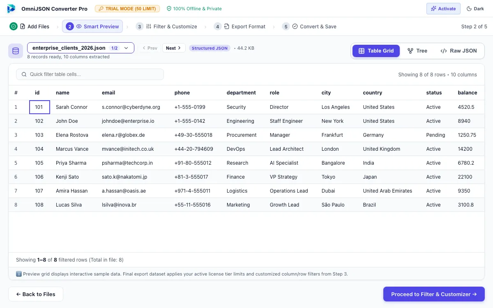Click the key icon in Trial Mode badge
The height and width of the screenshot is (308, 493).
point(101,9)
